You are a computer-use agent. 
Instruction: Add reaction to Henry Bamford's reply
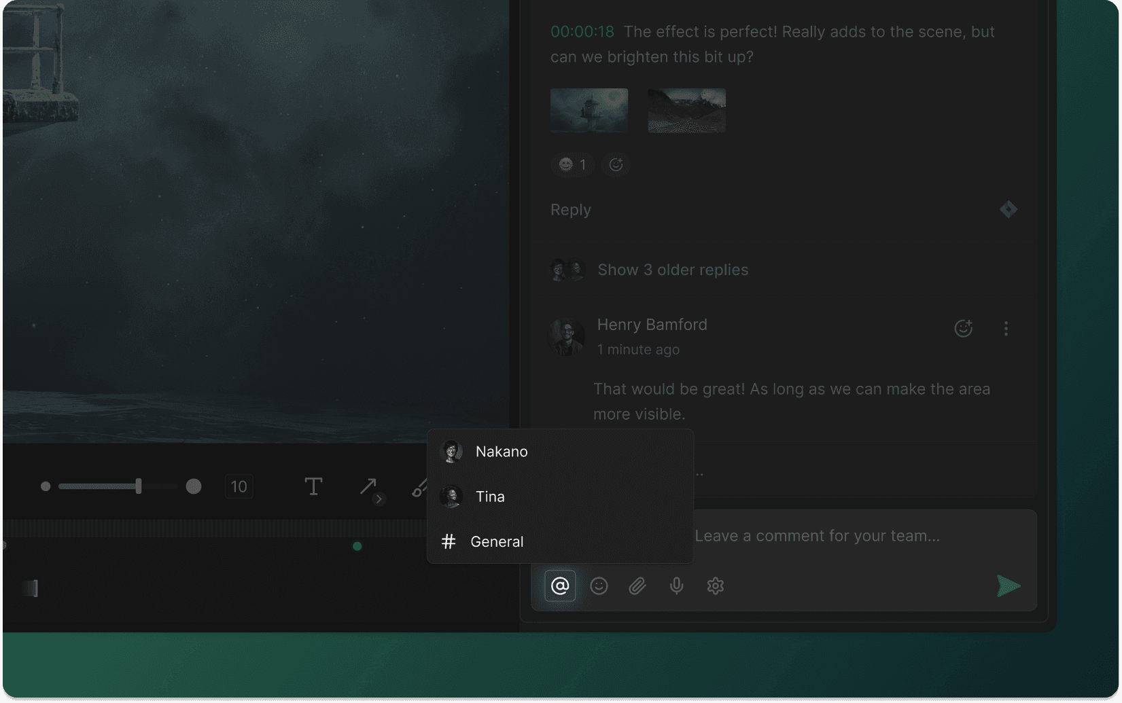pyautogui.click(x=964, y=329)
